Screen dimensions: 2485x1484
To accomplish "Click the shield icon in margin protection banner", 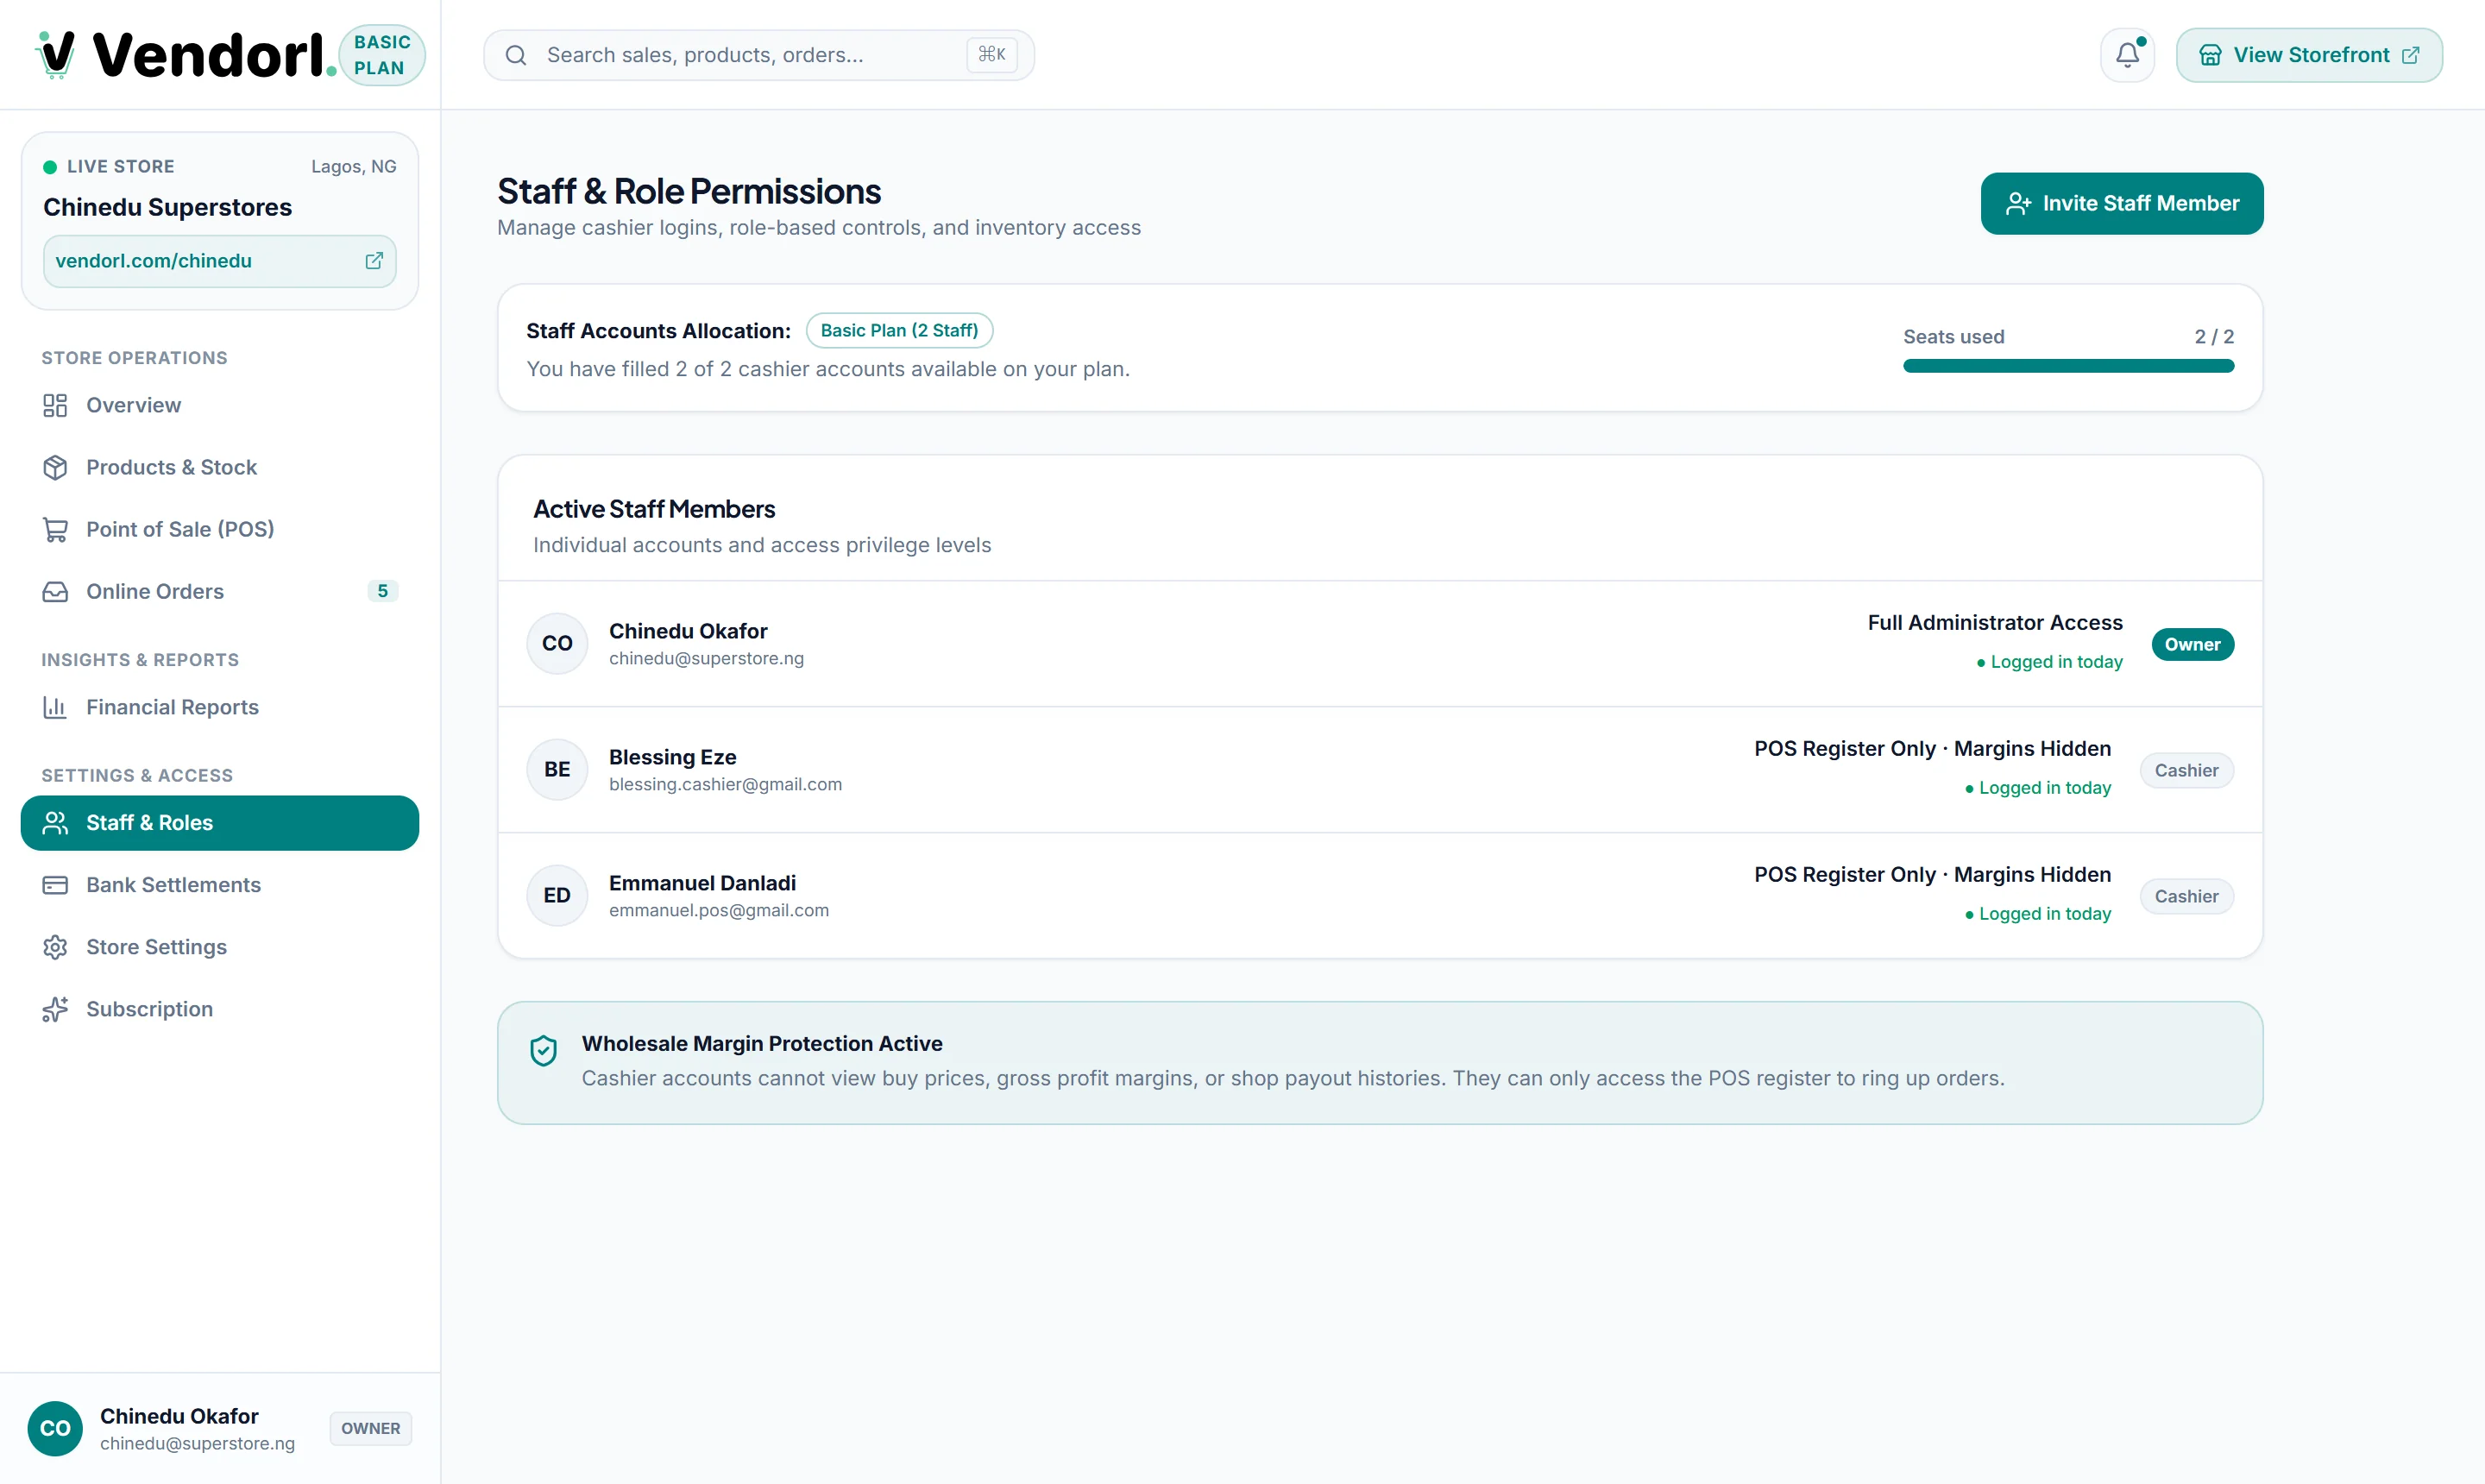I will pyautogui.click(x=543, y=1051).
